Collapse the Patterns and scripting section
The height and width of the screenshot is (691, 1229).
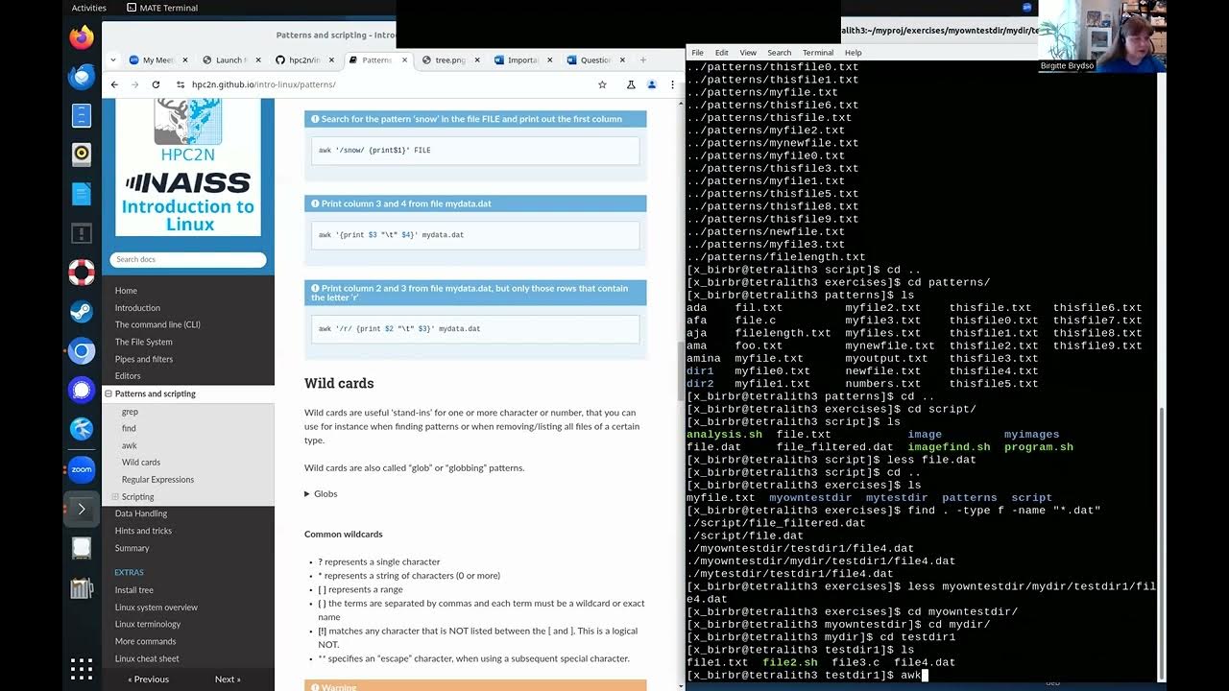[108, 393]
